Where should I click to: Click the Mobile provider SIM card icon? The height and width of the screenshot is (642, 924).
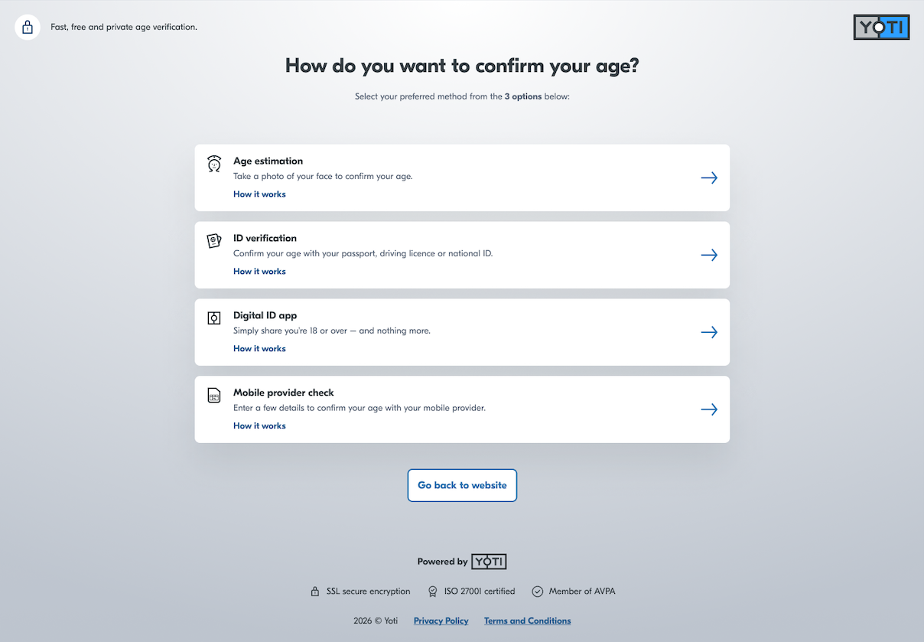[x=213, y=395]
